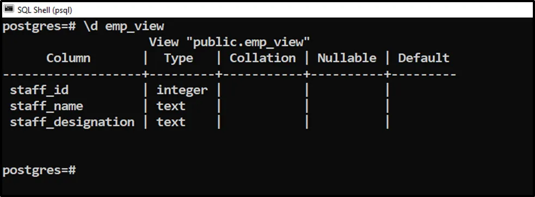
Task: Click the Collation cell of staff_id row
Action: pyautogui.click(x=262, y=90)
